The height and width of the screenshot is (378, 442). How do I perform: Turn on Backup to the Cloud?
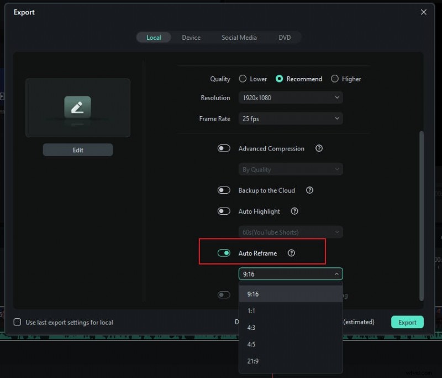pyautogui.click(x=224, y=190)
